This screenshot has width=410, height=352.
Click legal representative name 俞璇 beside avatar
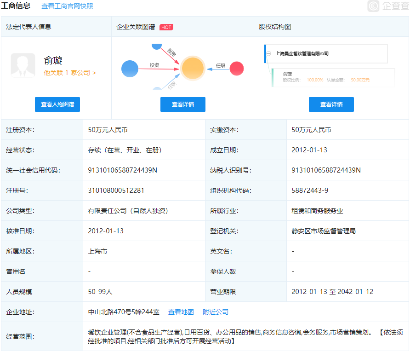53,61
